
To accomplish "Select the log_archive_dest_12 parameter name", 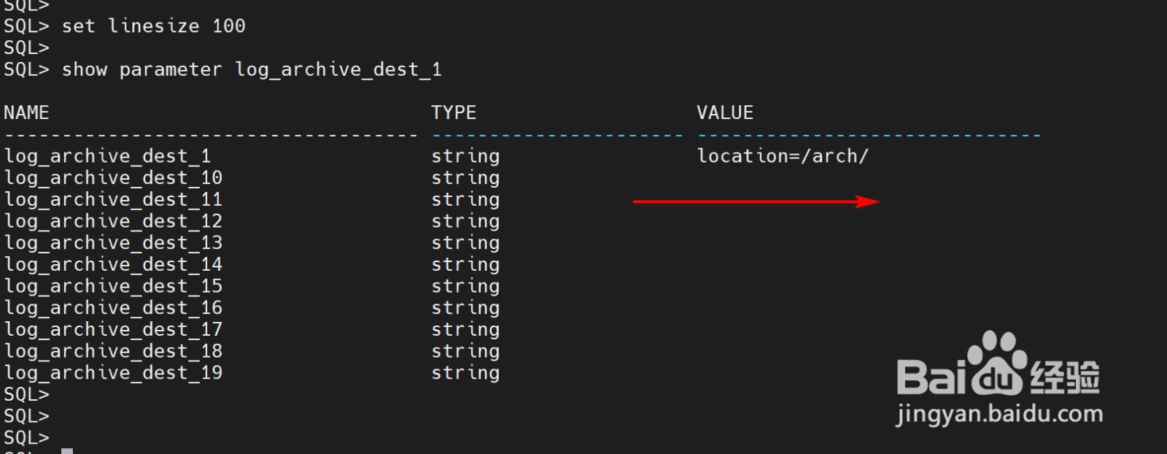I will click(113, 221).
